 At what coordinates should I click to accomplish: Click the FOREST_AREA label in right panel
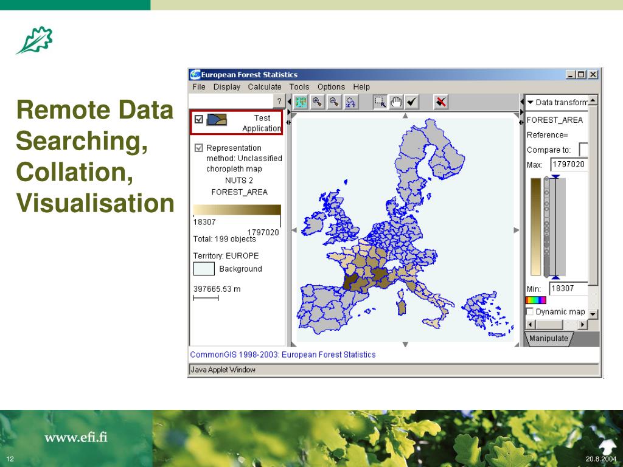[x=555, y=120]
